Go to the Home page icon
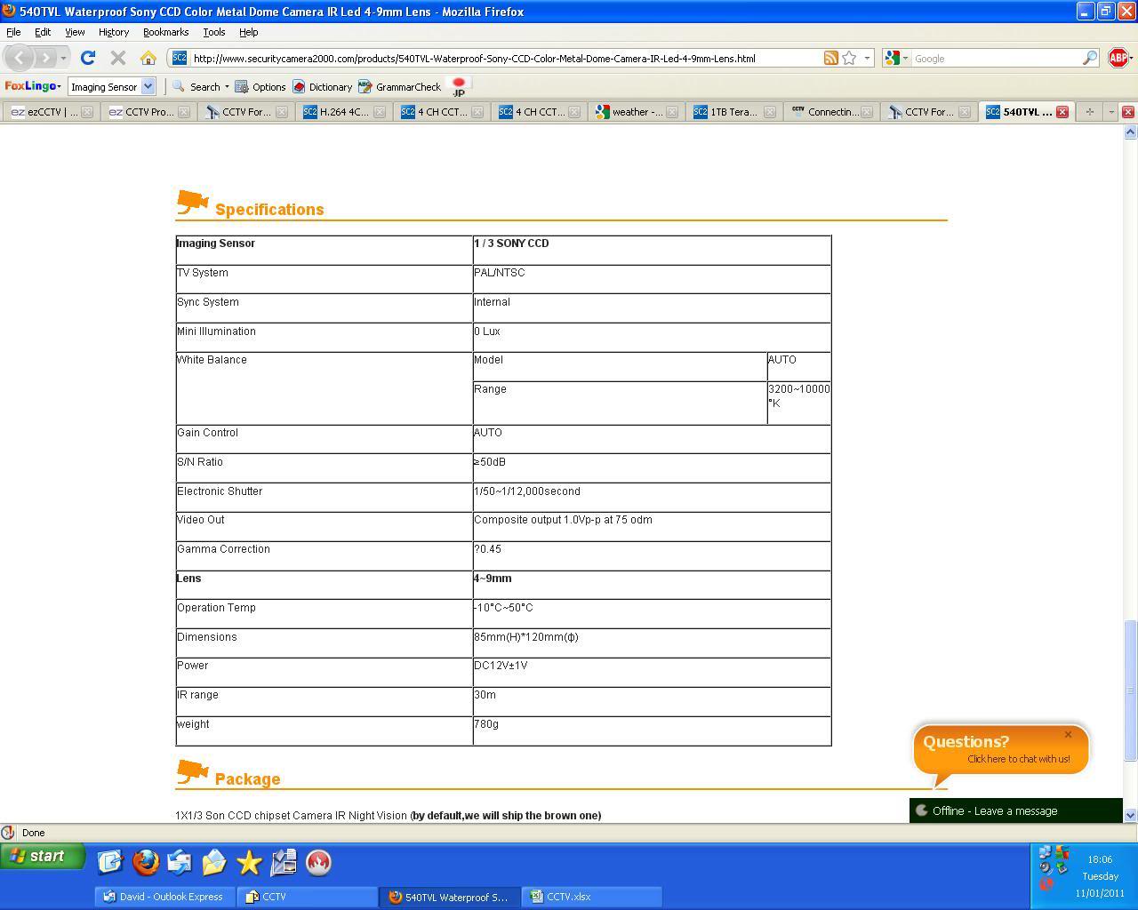 (148, 58)
